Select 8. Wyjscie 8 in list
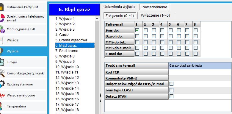Image resolution: width=232 pixels, height=114 pixels. pos(65,56)
